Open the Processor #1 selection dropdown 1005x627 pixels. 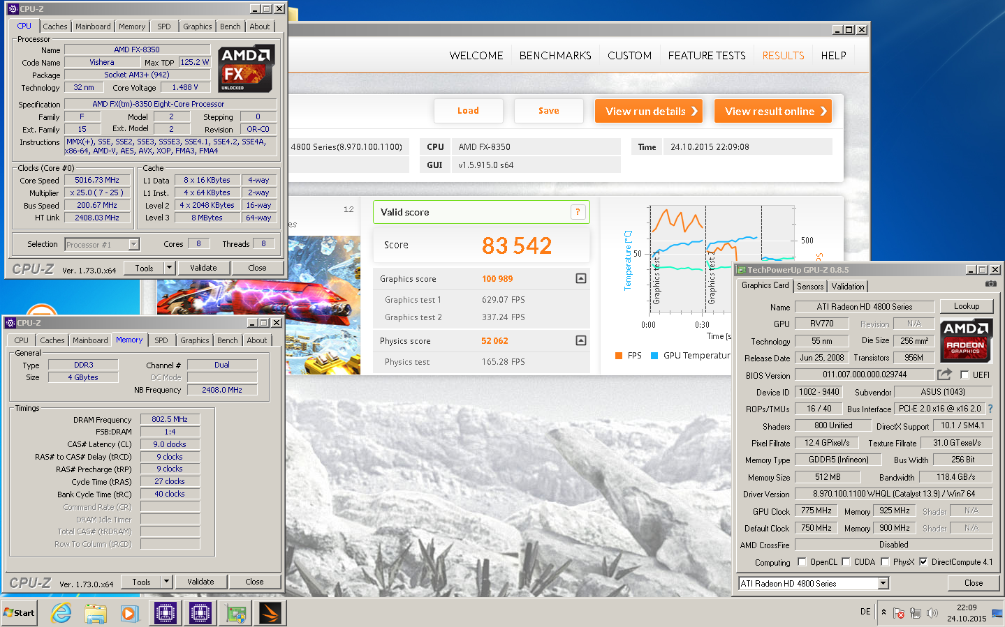click(133, 244)
